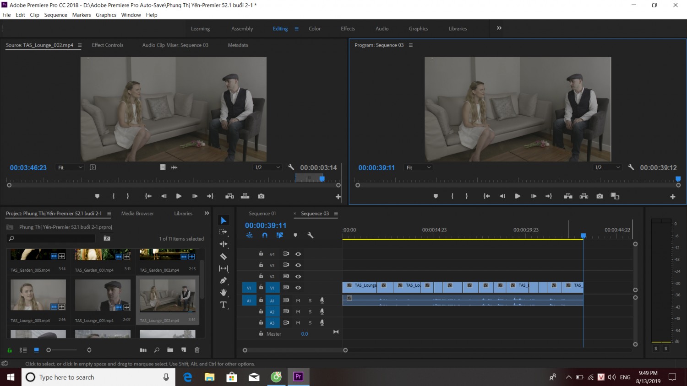687x386 pixels.
Task: Select the Ripple Edit tool
Action: point(224,244)
